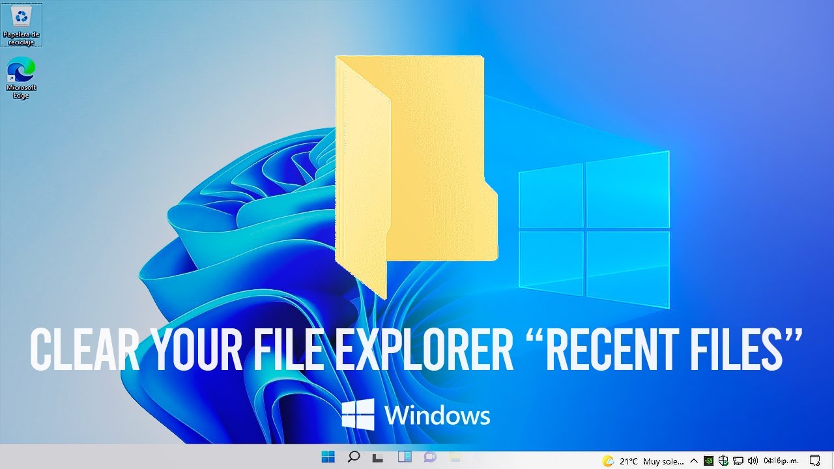This screenshot has height=469, width=834.
Task: Open the Papelera de reciclaje desktop icon
Action: (22, 25)
